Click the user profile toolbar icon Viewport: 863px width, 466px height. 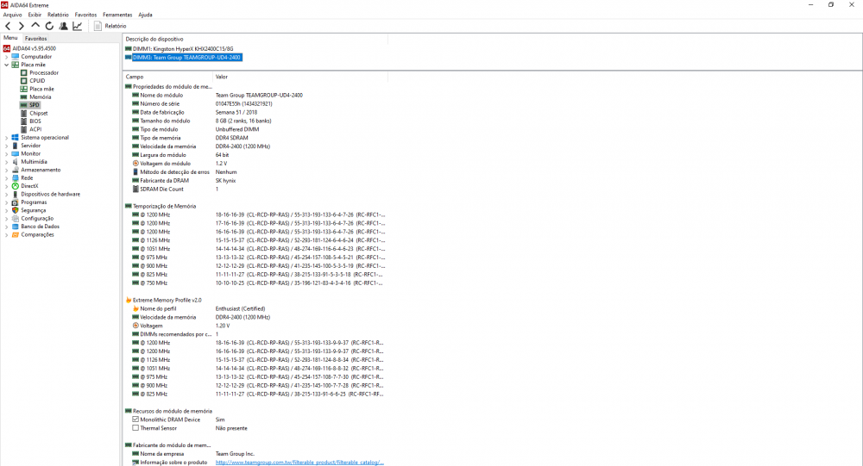click(x=63, y=26)
